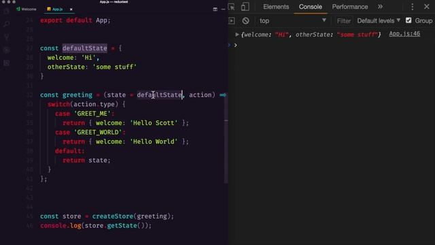Click the editor vertical scrollbar thumb
This screenshot has height=245, width=435.
pos(226,138)
